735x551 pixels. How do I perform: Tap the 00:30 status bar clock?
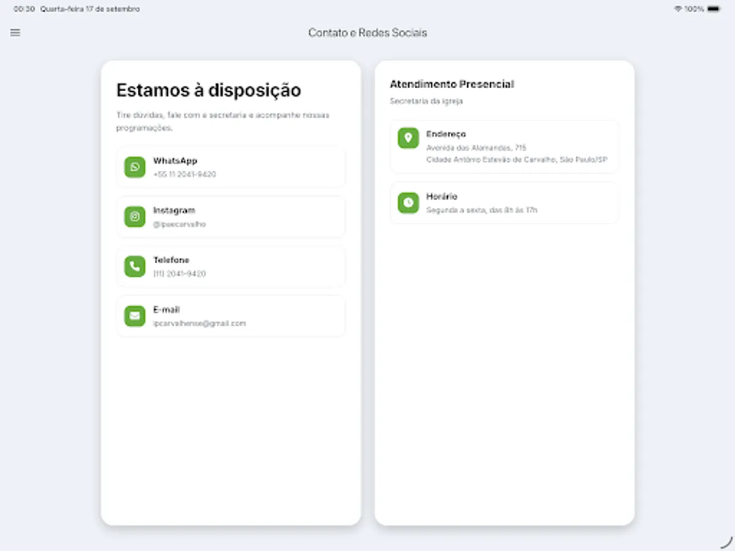[24, 9]
